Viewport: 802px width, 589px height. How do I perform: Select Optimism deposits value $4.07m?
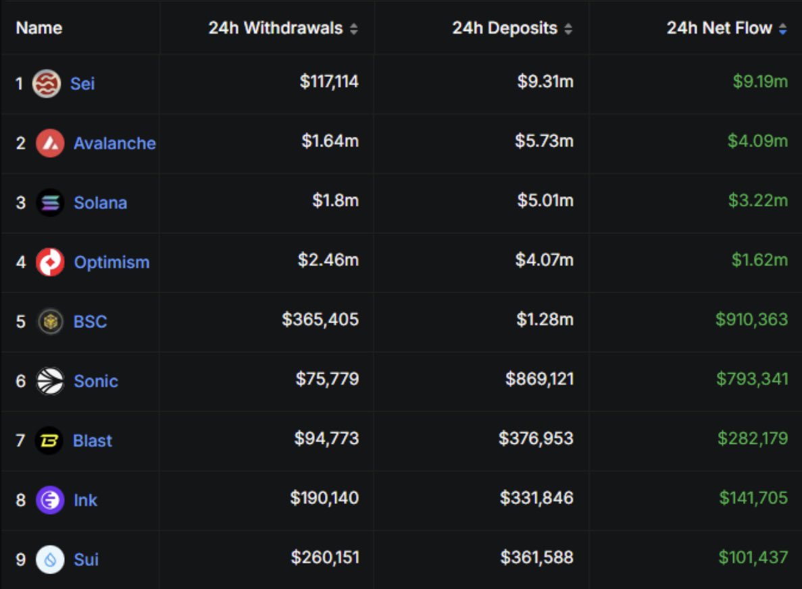point(544,260)
